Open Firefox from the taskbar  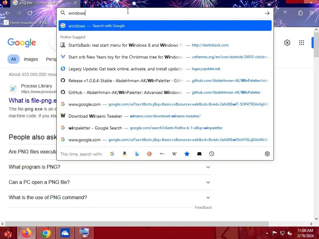pyautogui.click(x=26, y=233)
